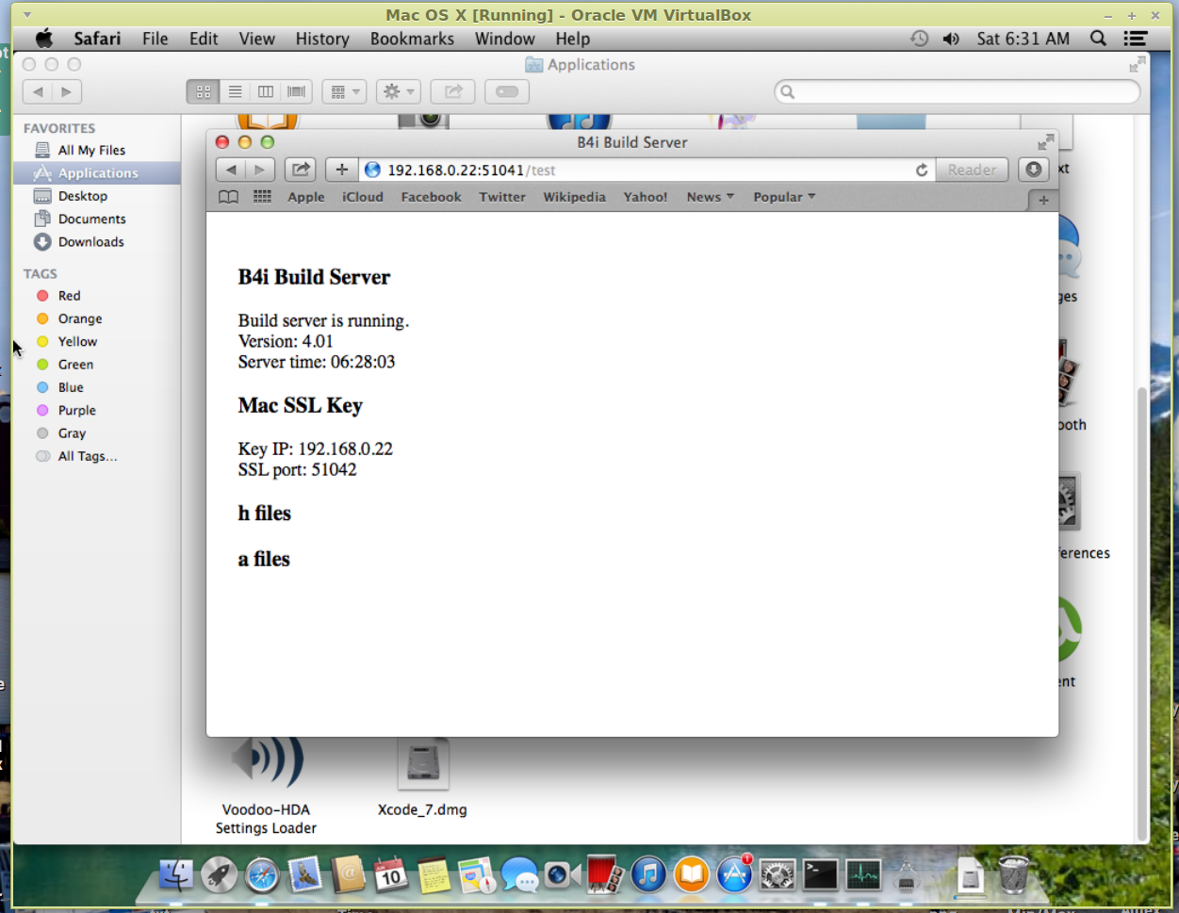Open Spotlight search in the menu bar
The width and height of the screenshot is (1179, 913).
1098,39
